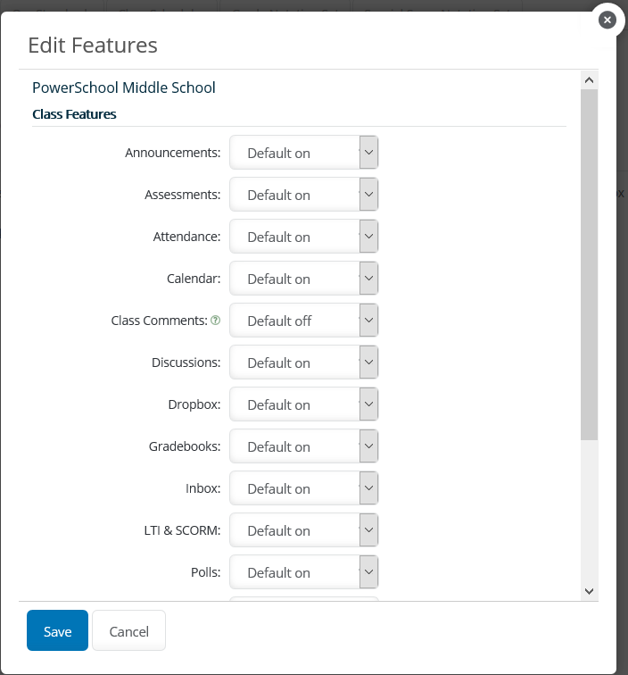Open the Calendar dropdown
Image resolution: width=628 pixels, height=675 pixels.
tap(303, 278)
